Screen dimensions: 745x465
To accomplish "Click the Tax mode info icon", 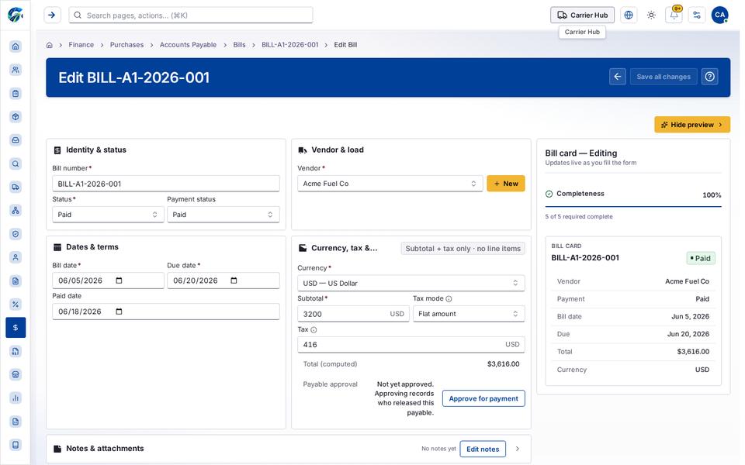I will point(449,298).
